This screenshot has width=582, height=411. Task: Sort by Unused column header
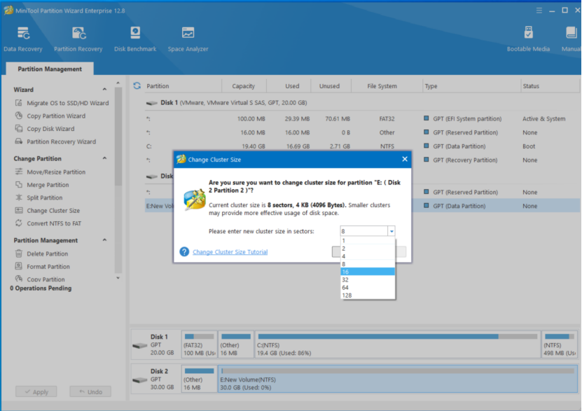329,86
